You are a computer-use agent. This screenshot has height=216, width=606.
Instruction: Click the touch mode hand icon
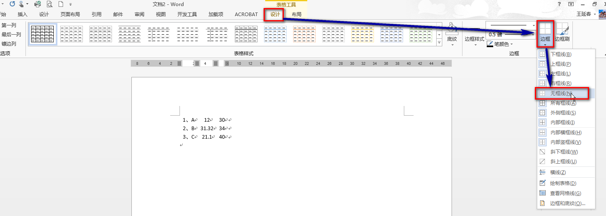pos(21,4)
